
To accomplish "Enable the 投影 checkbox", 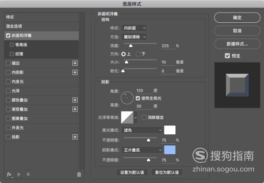I will [8, 137].
